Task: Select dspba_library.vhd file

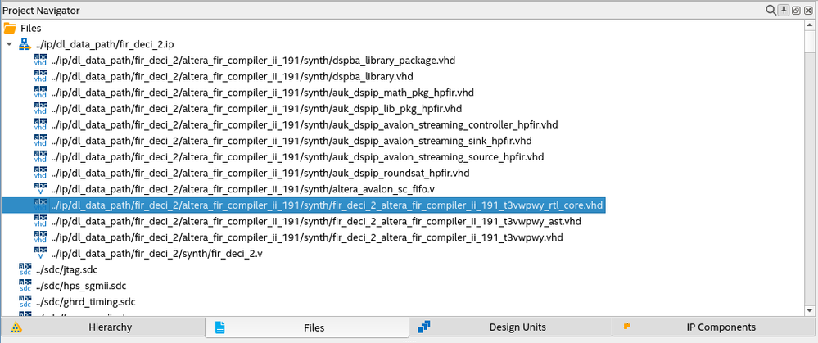Action: [x=233, y=77]
